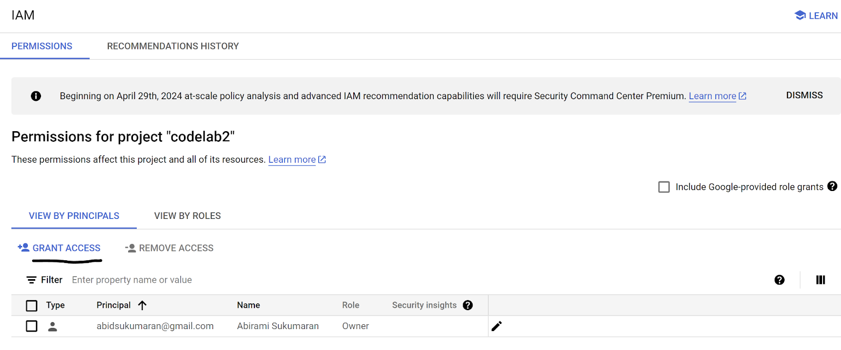Enable Include Google-provided role grants checkbox
This screenshot has height=350, width=841.
click(664, 187)
